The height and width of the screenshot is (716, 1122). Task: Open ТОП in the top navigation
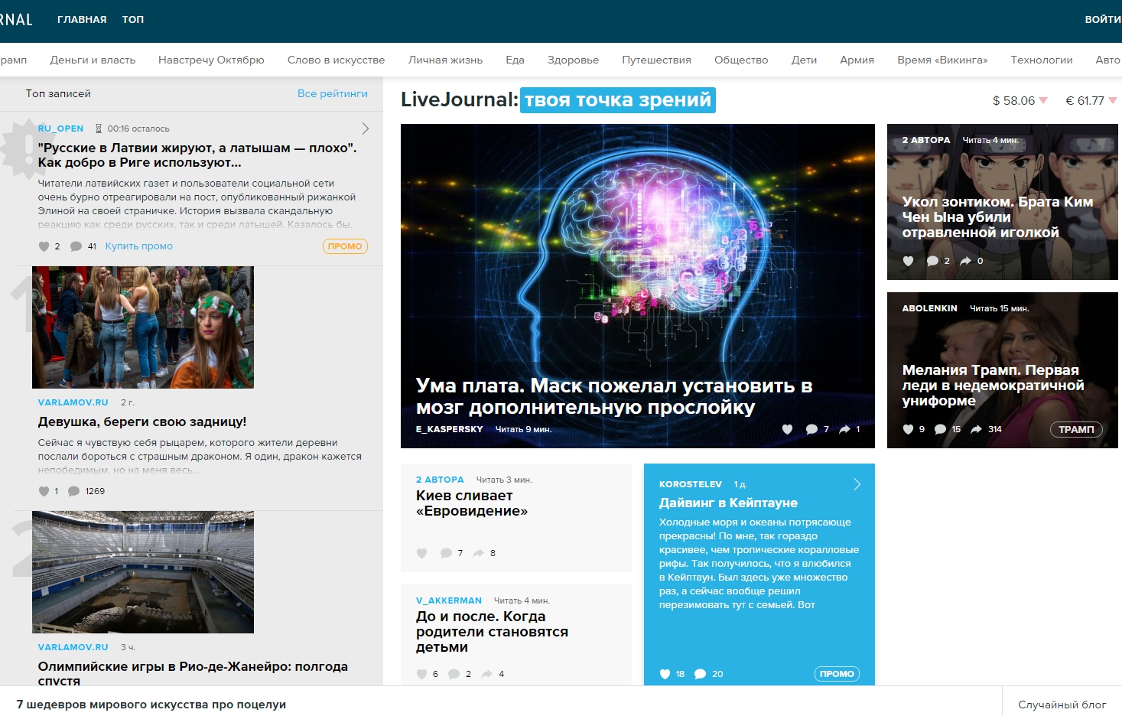tap(133, 19)
